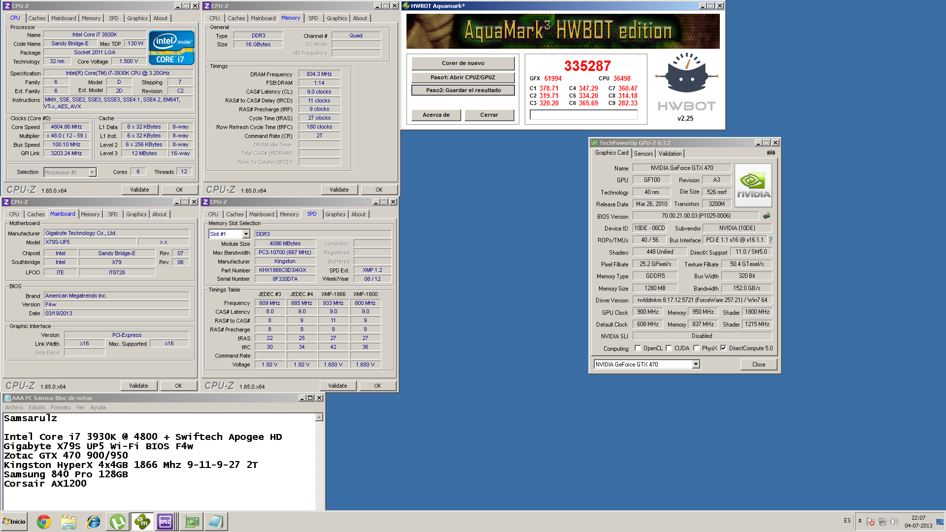This screenshot has width=946, height=532.
Task: Click the show desktop icon beside the clock
Action: (x=940, y=522)
